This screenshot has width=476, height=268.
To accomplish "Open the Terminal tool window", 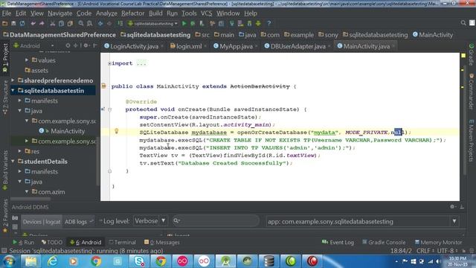I will [x=122, y=242].
